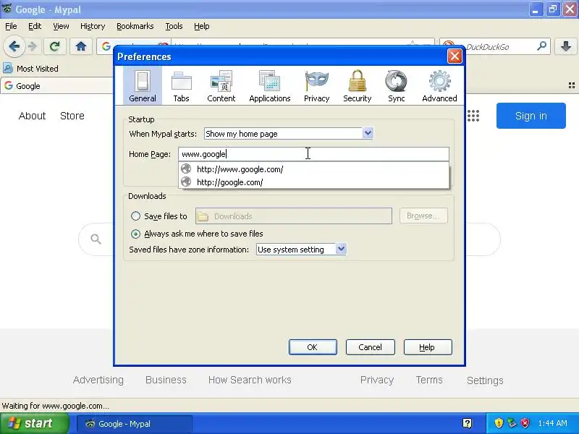This screenshot has height=434, width=579.
Task: Go back with the browser Back arrow
Action: pos(14,46)
